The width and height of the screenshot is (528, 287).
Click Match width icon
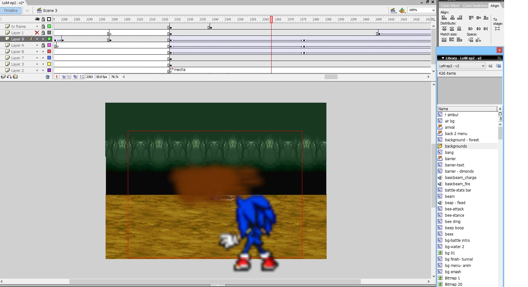click(x=444, y=40)
